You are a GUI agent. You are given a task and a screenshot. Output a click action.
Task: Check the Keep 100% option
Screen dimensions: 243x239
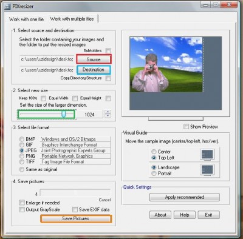(43, 98)
